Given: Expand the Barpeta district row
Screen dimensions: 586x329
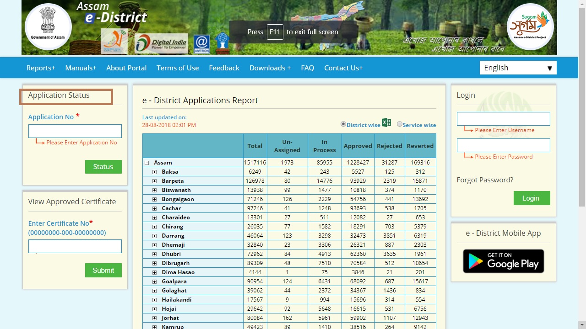Looking at the screenshot, I should (x=154, y=181).
